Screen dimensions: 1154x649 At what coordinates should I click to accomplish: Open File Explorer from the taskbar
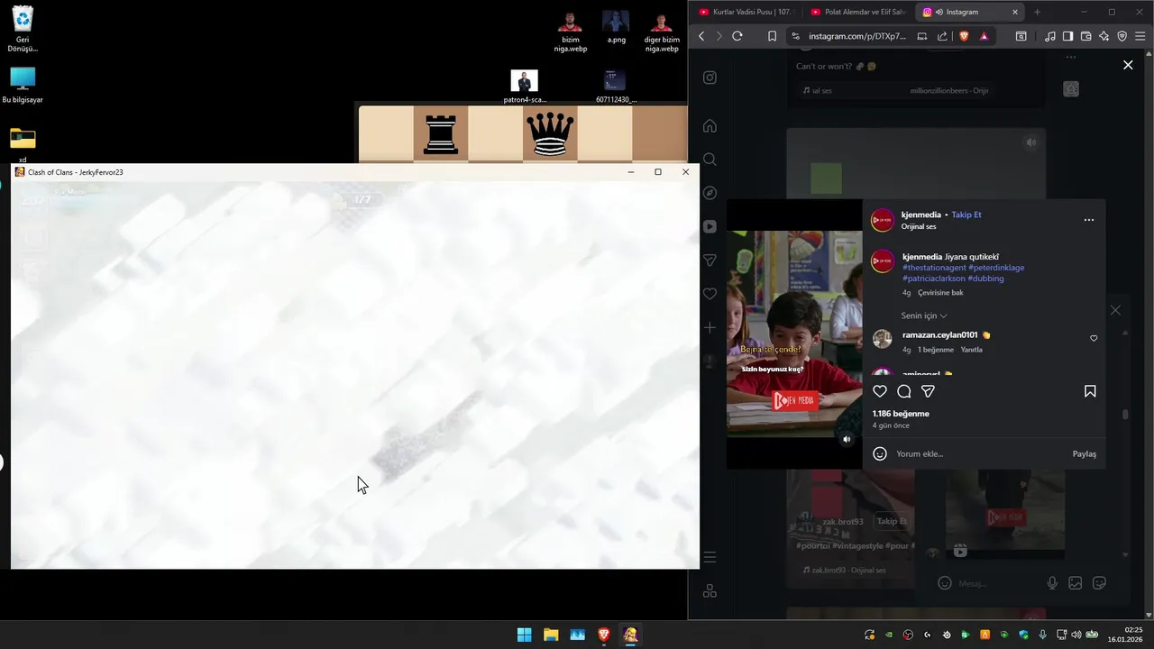tap(551, 635)
